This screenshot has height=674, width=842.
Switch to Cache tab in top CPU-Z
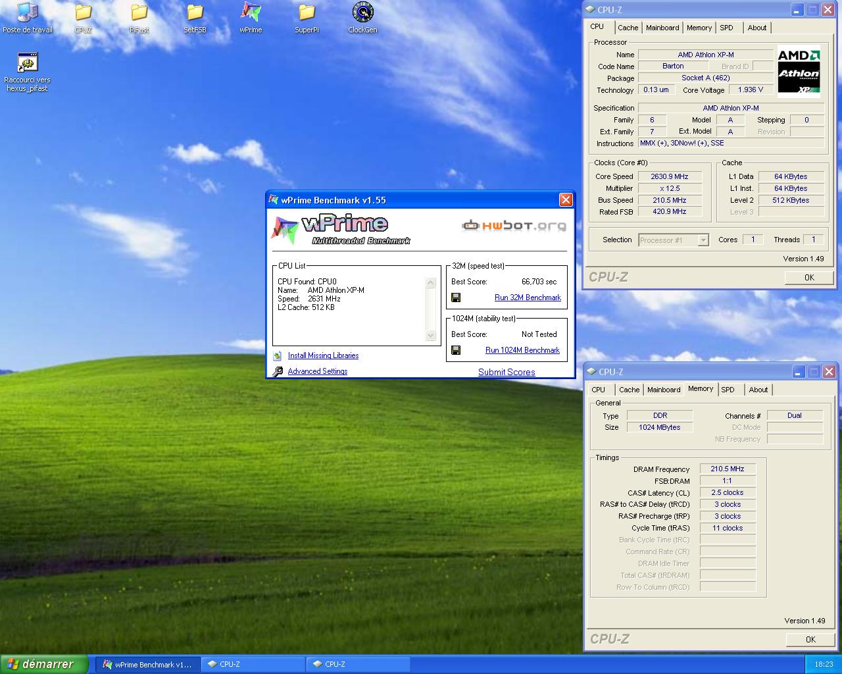[628, 28]
